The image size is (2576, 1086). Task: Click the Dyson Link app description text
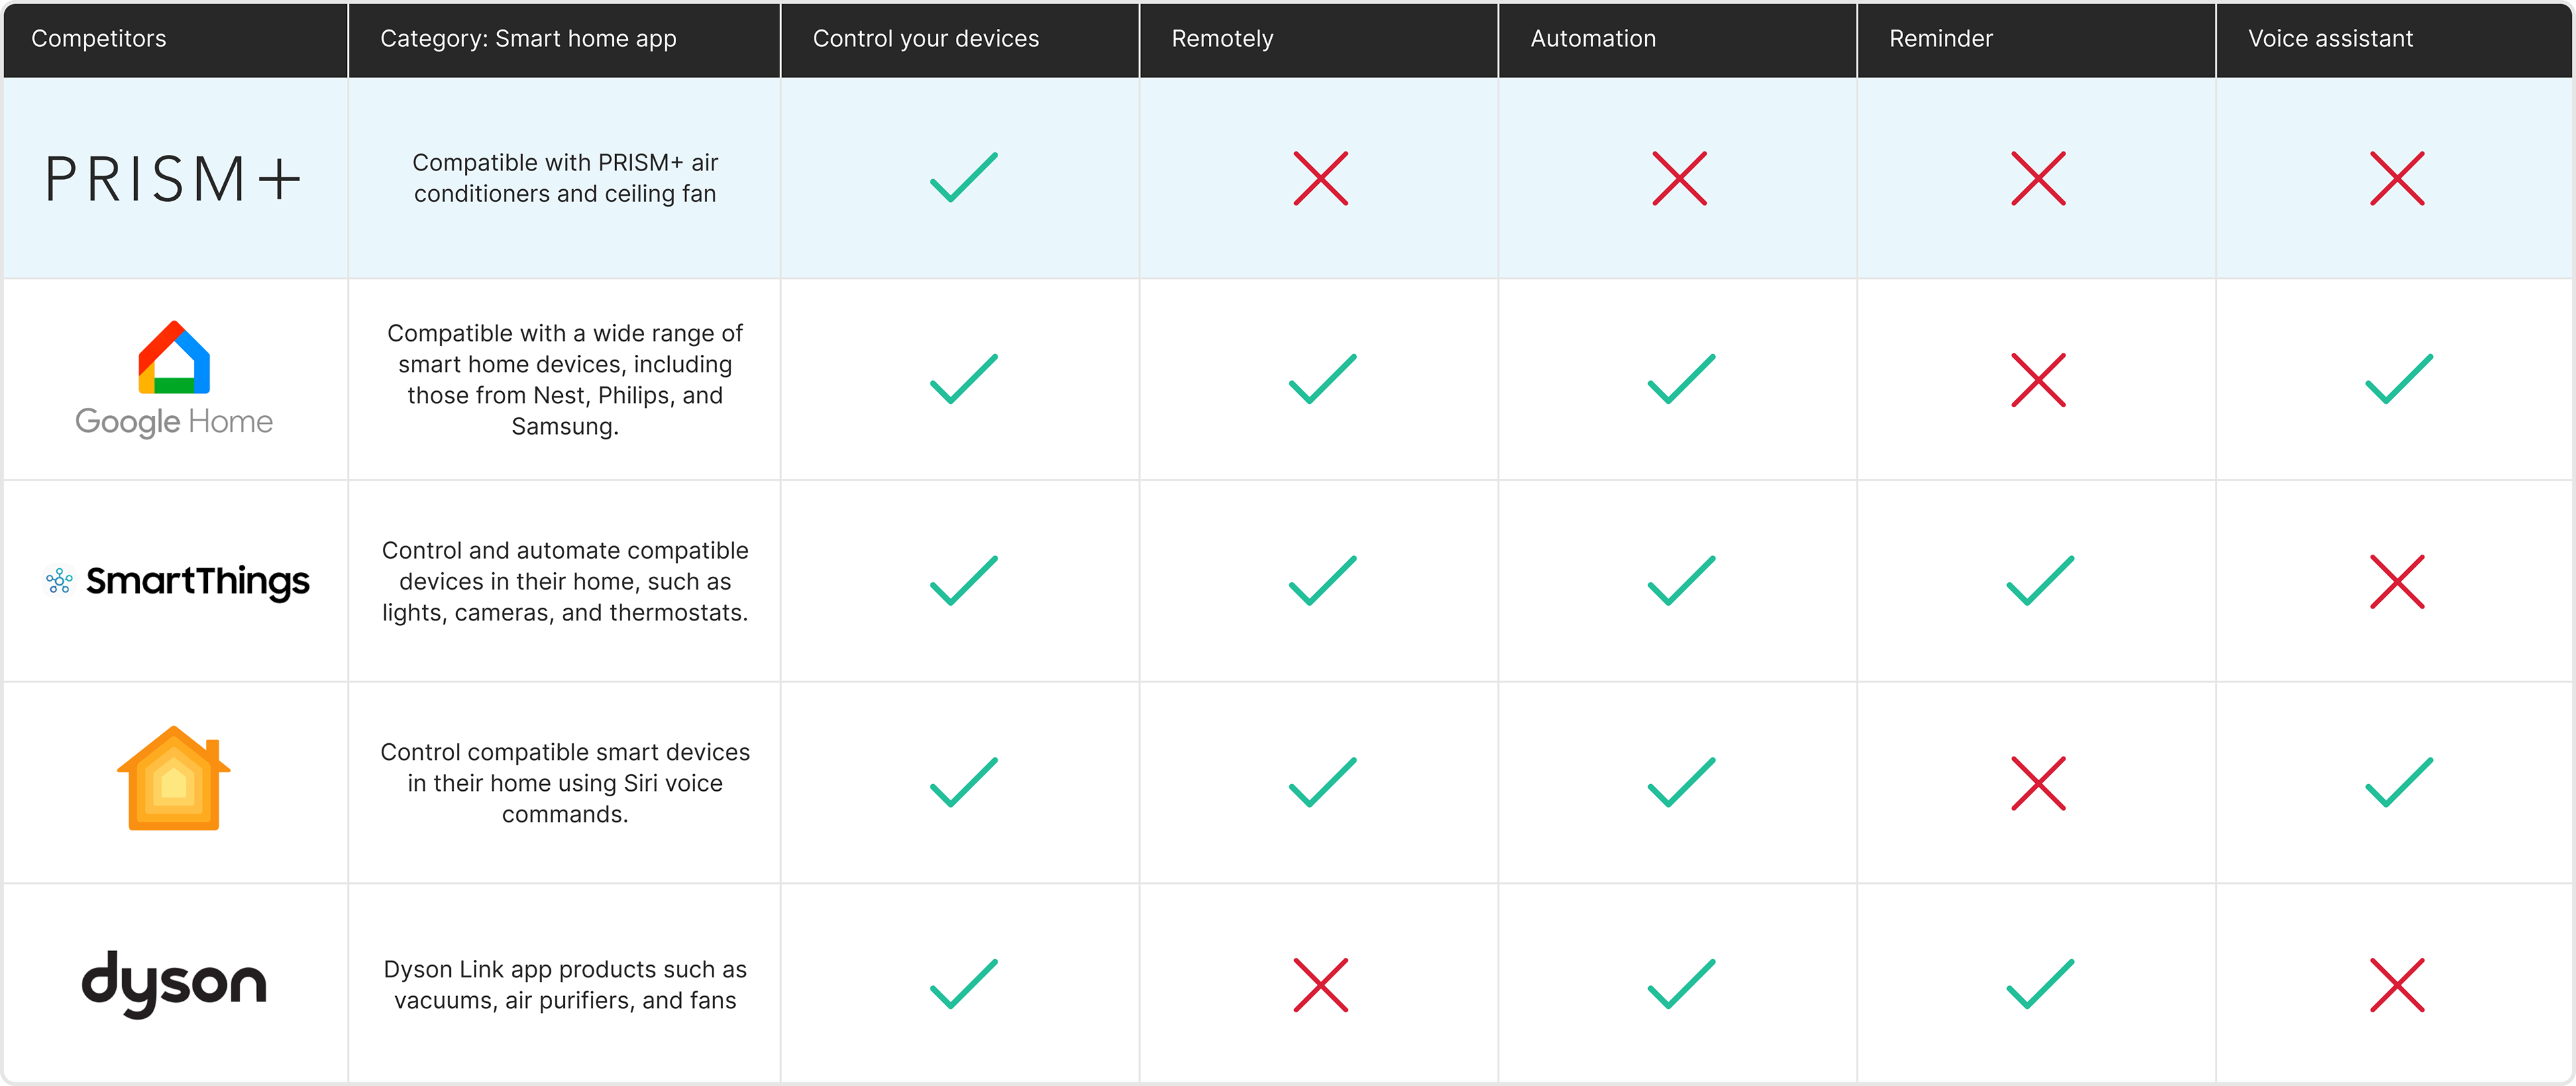click(565, 984)
